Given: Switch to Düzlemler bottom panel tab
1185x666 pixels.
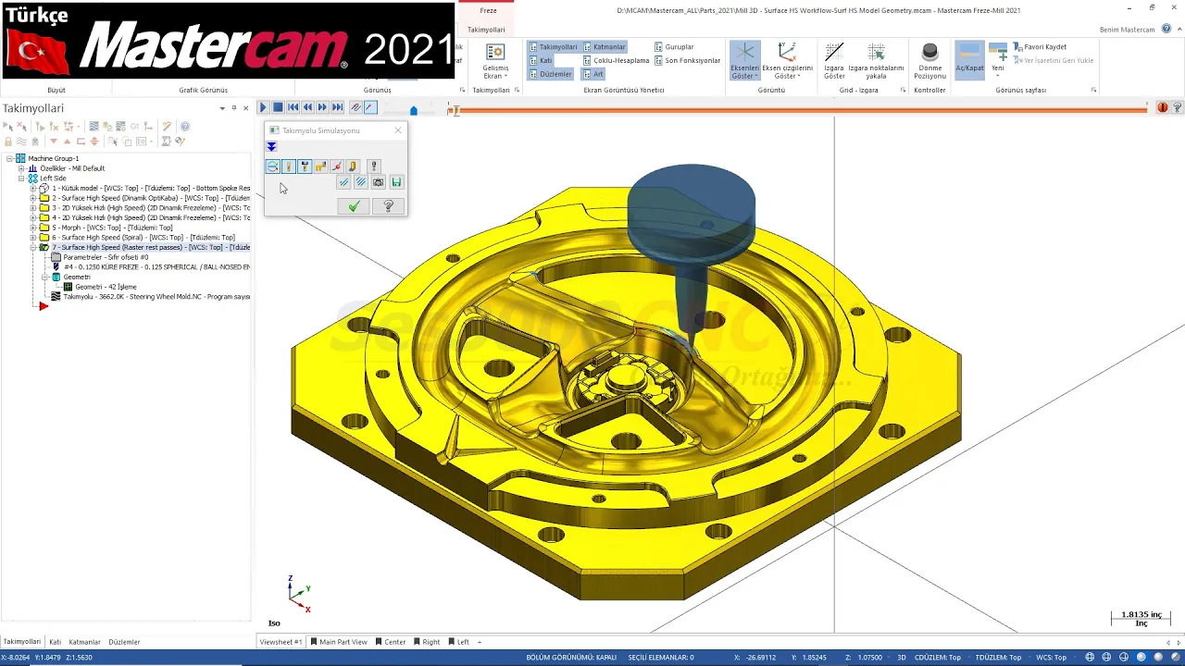Looking at the screenshot, I should [x=124, y=641].
